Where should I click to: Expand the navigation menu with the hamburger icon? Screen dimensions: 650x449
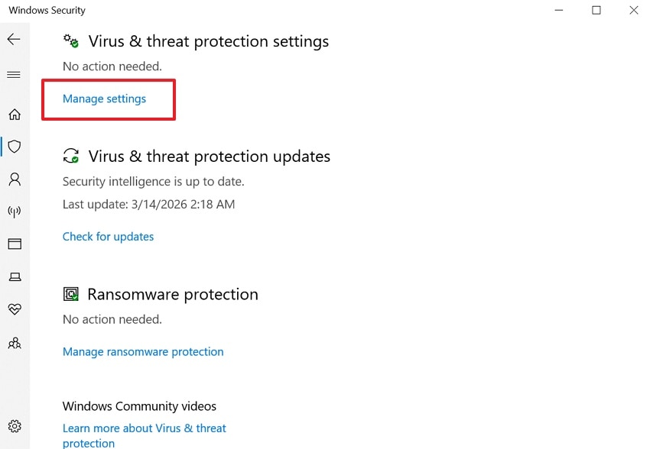click(x=14, y=74)
